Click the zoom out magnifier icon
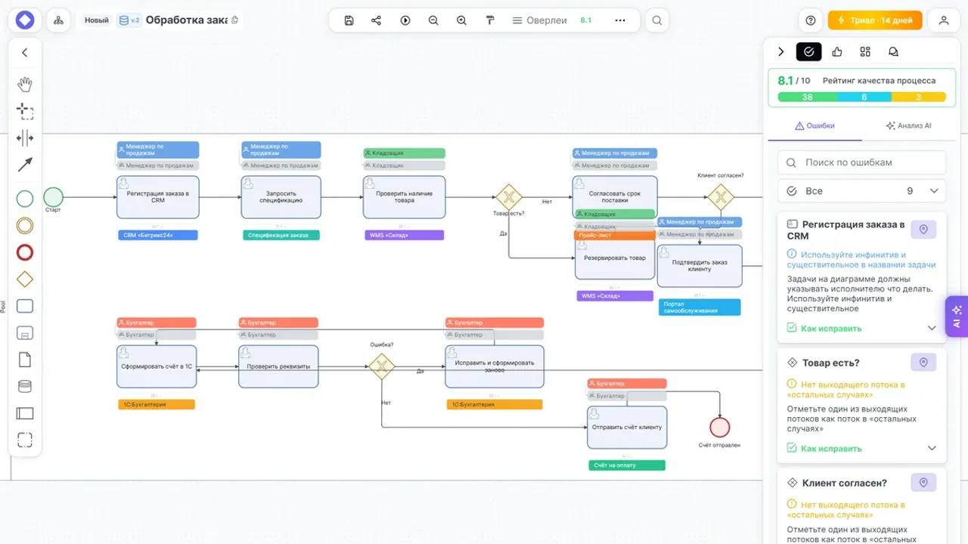Image resolution: width=968 pixels, height=544 pixels. (x=433, y=20)
